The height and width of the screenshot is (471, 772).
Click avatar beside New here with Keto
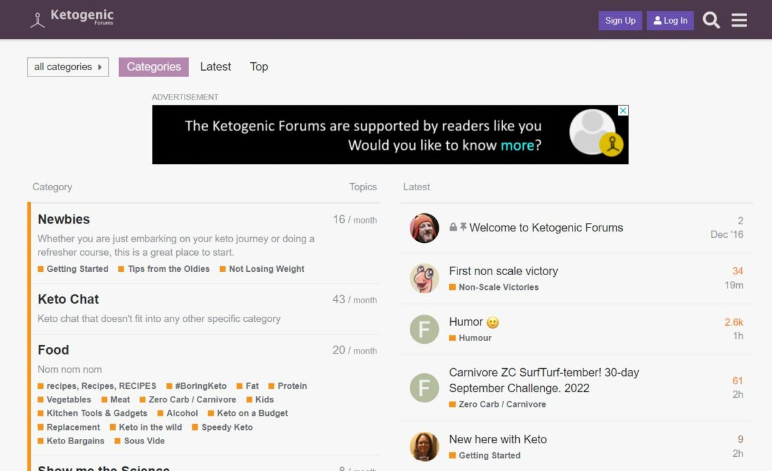point(424,447)
